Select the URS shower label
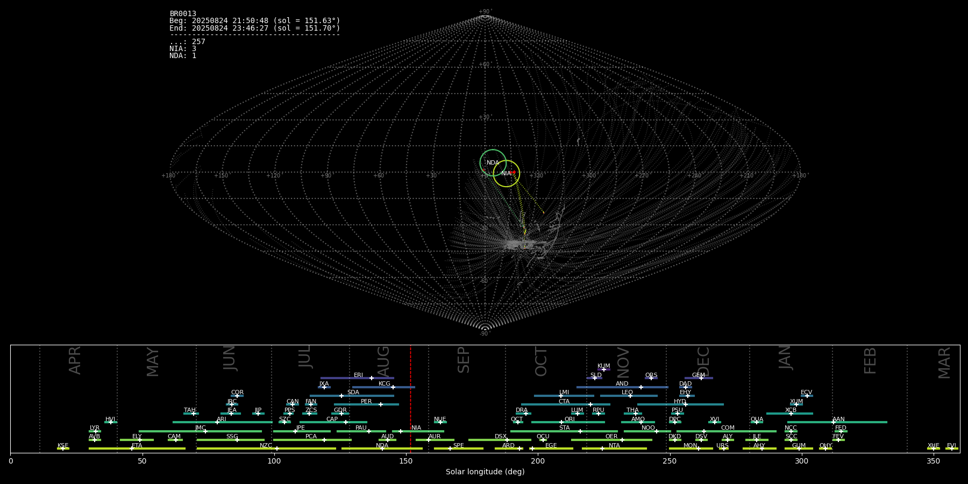The image size is (968, 484). 722,446
